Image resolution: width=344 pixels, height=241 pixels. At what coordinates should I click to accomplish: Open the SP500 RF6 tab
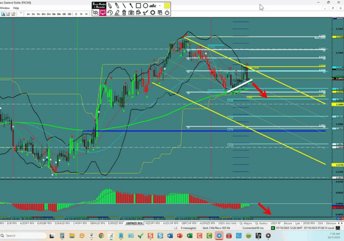309,223
